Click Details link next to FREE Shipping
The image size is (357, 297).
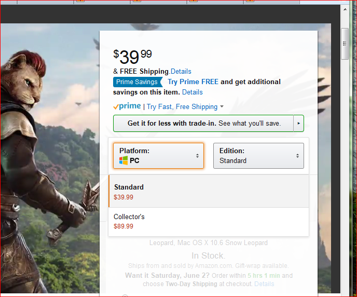tap(181, 71)
